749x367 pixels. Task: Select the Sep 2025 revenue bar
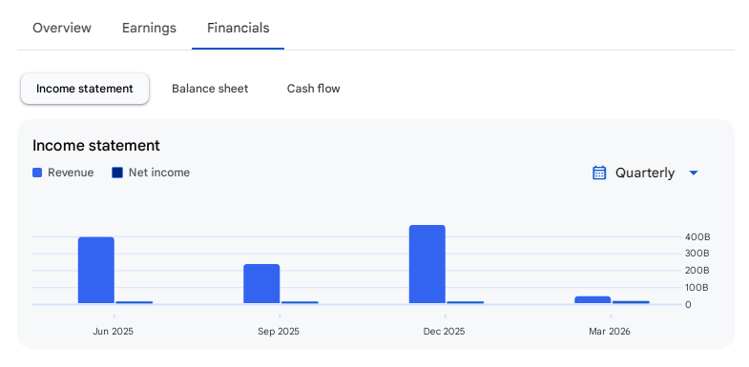[261, 284]
